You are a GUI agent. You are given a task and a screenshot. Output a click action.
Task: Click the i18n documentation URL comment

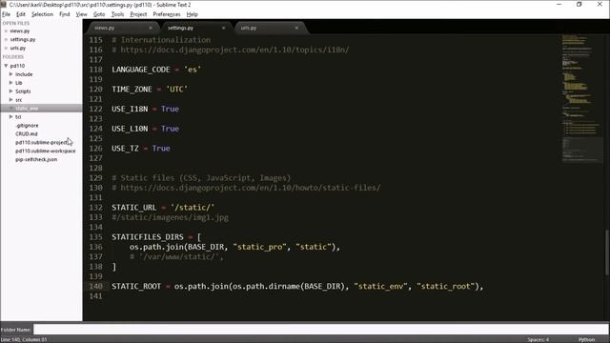[231, 50]
